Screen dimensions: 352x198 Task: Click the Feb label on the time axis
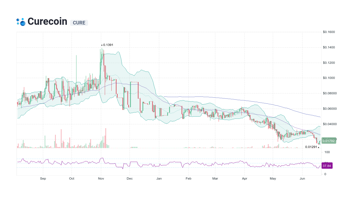point(188,178)
